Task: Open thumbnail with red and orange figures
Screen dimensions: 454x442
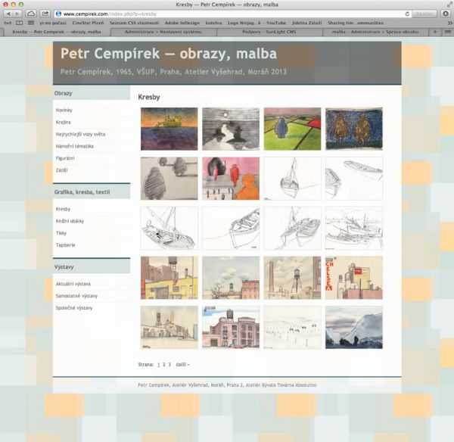Action: [x=231, y=179]
